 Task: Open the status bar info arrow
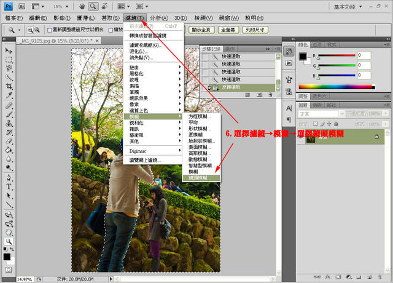tap(111, 279)
